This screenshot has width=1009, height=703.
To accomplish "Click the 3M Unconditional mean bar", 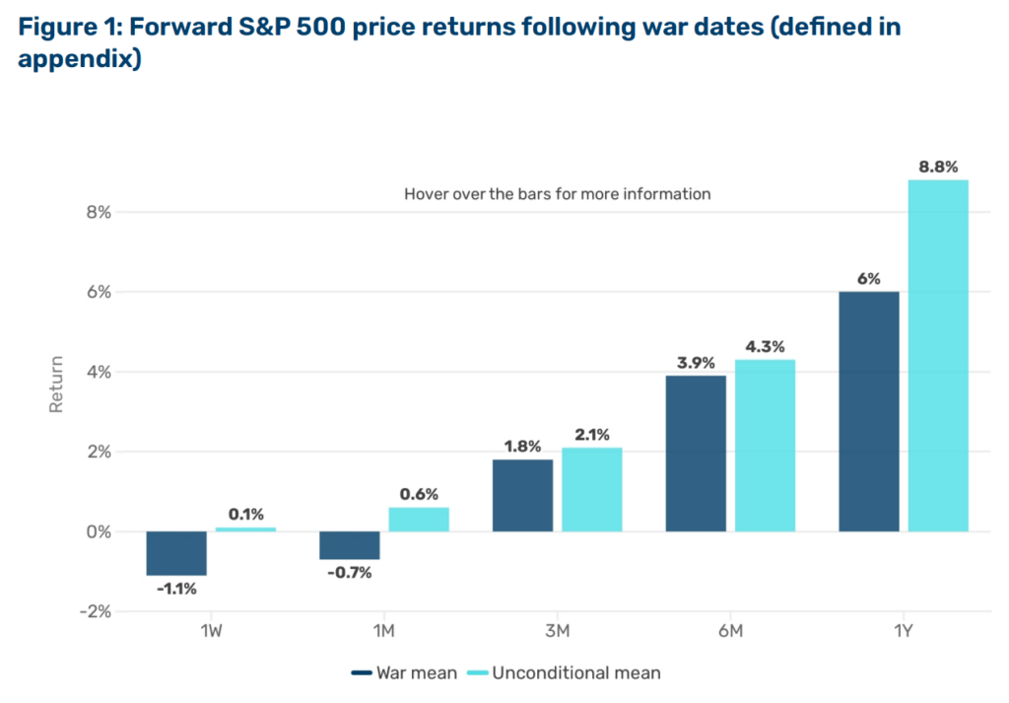I will tap(591, 489).
